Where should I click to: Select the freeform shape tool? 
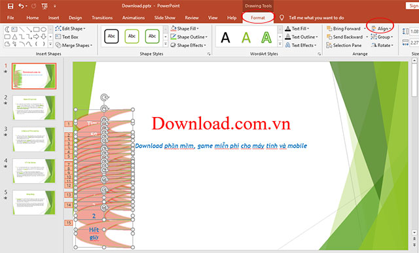click(x=7, y=44)
